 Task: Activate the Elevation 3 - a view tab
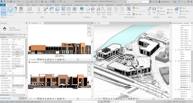pos(36,23)
